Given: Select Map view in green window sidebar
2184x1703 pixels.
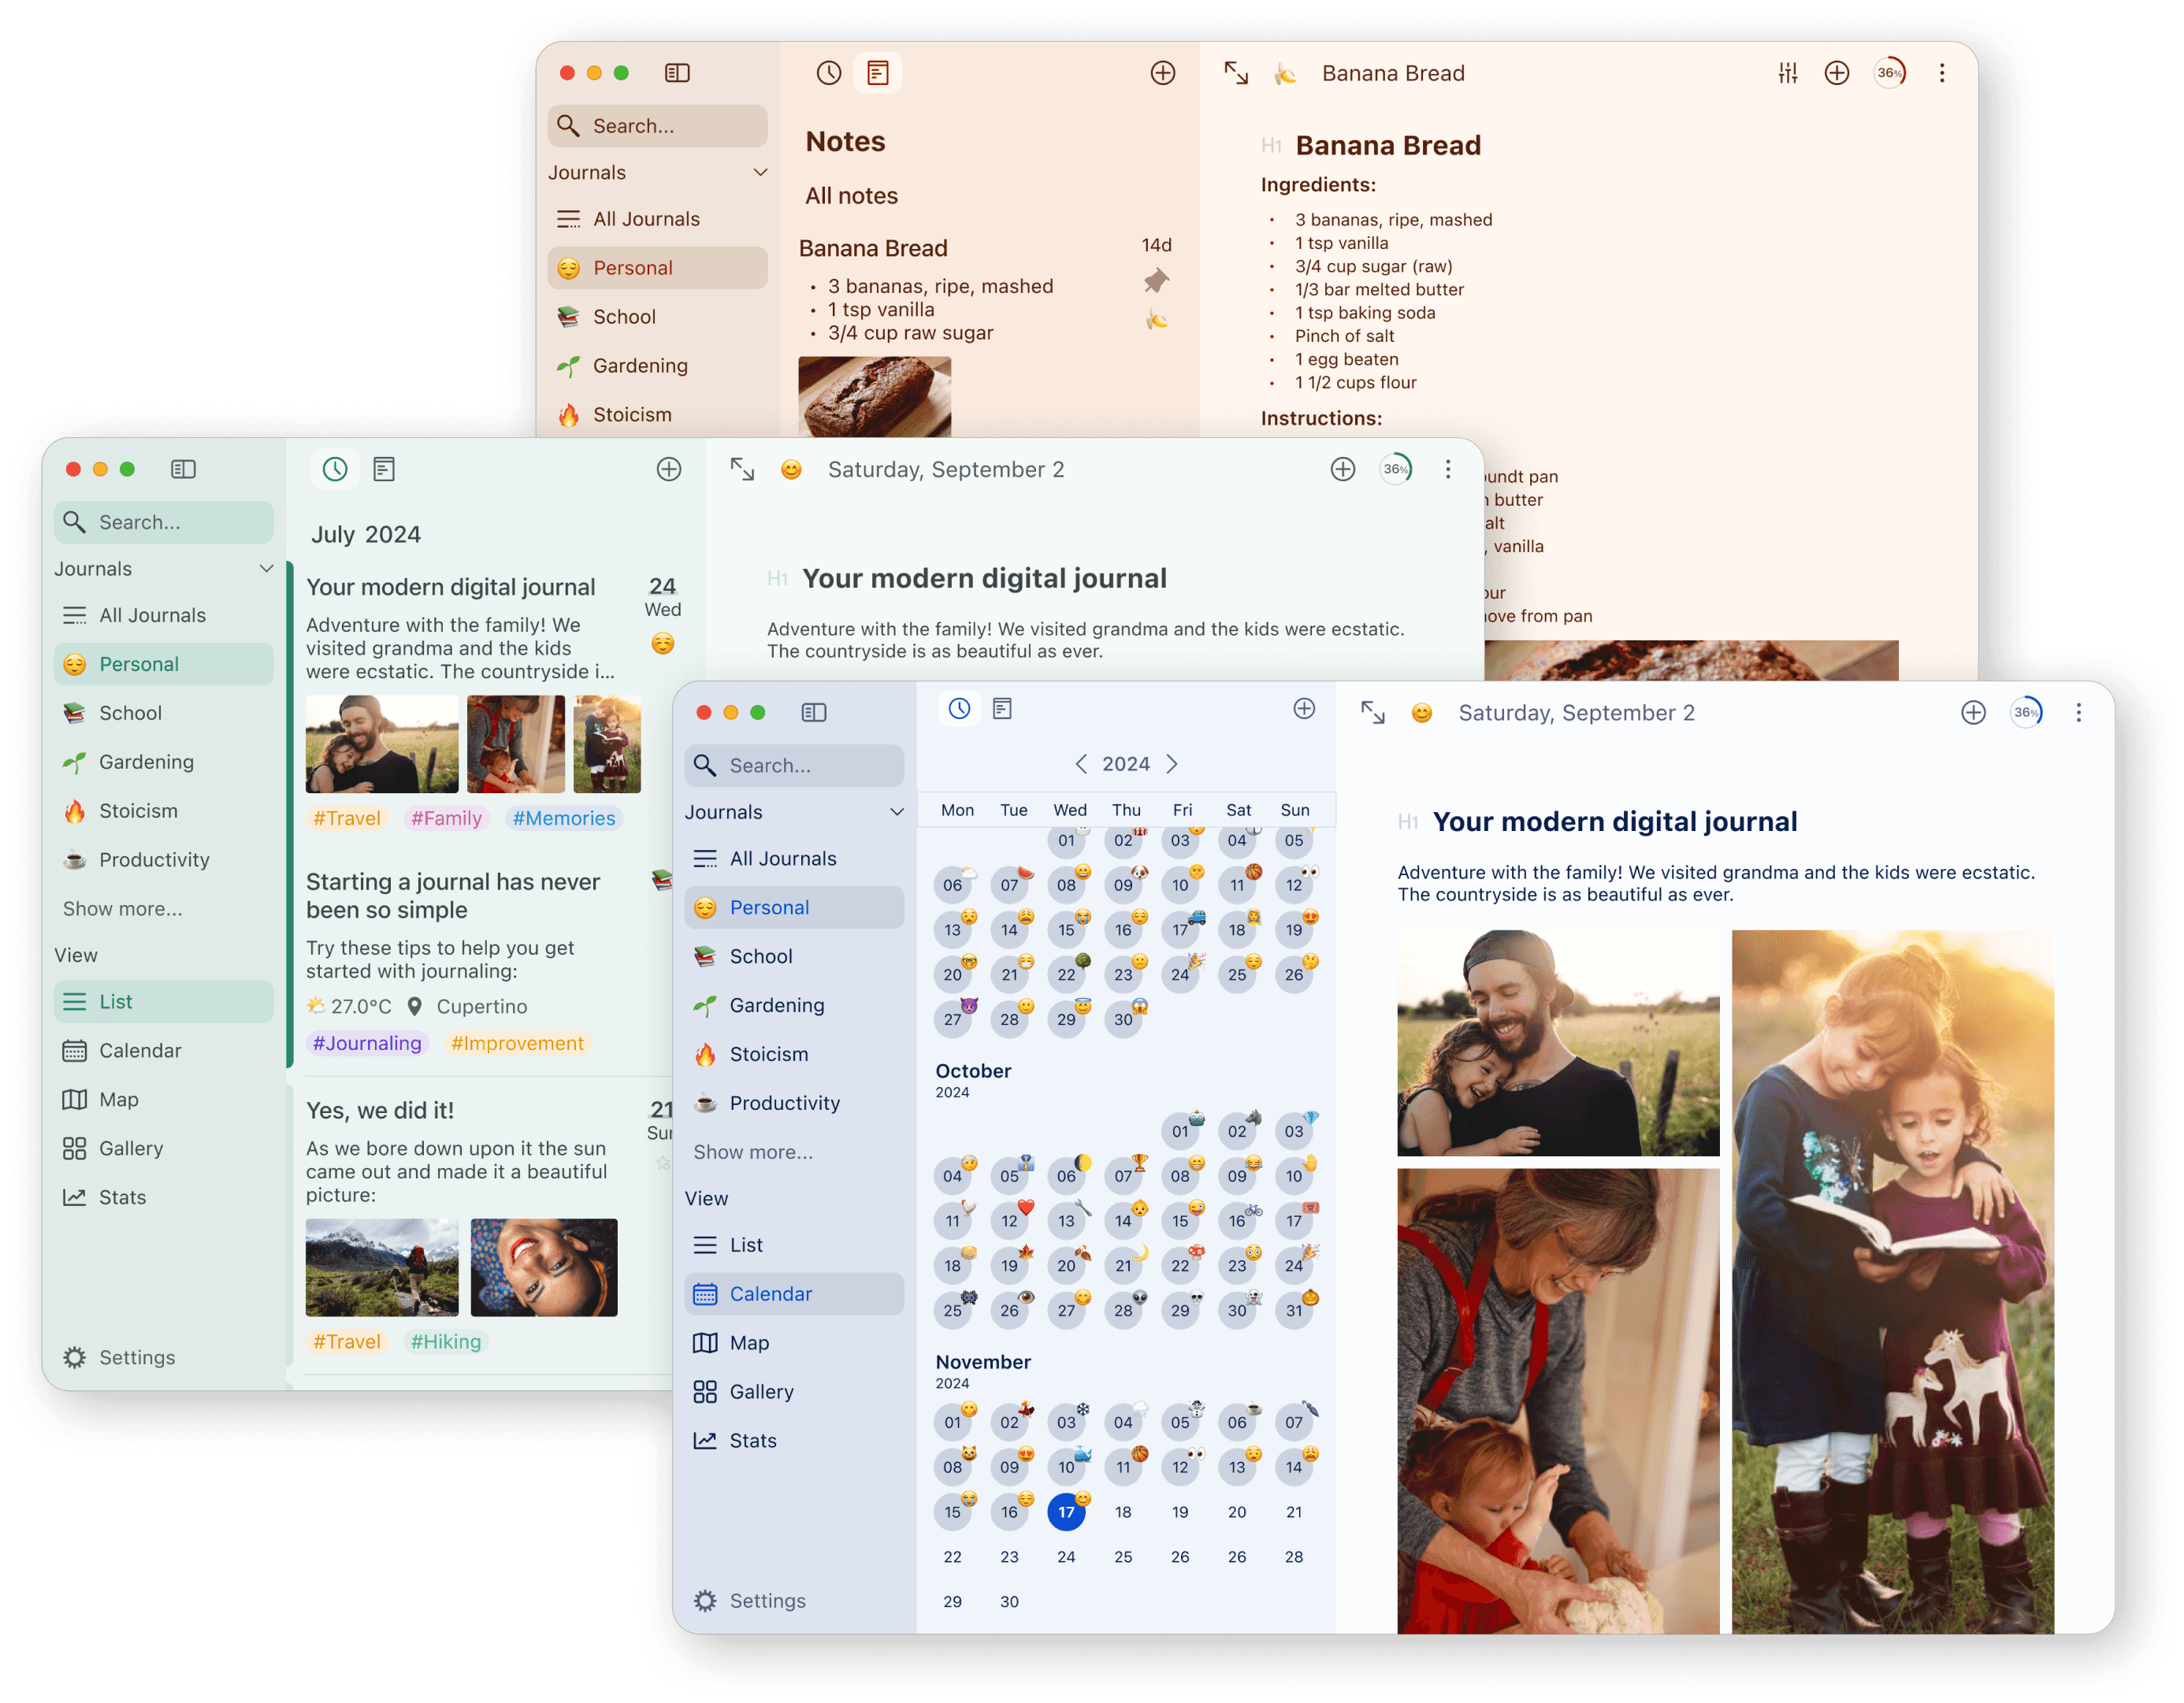Looking at the screenshot, I should 118,1099.
